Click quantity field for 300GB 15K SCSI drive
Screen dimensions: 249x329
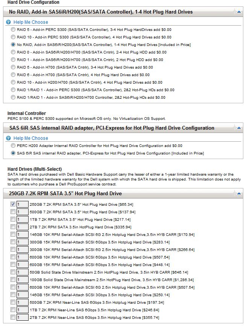pyautogui.click(x=23, y=242)
